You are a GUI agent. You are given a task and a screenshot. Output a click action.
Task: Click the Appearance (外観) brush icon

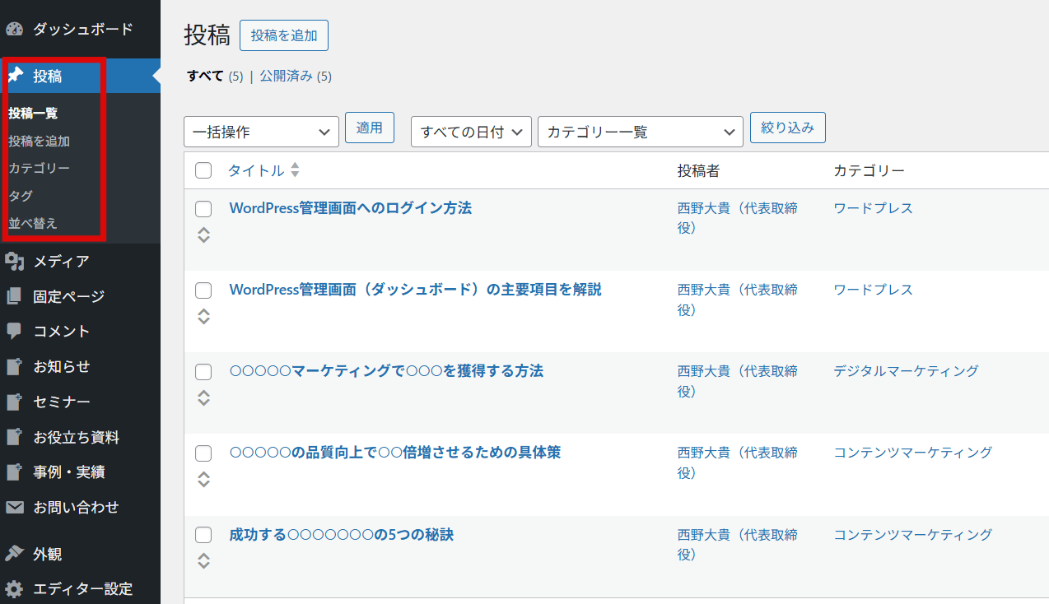[15, 554]
